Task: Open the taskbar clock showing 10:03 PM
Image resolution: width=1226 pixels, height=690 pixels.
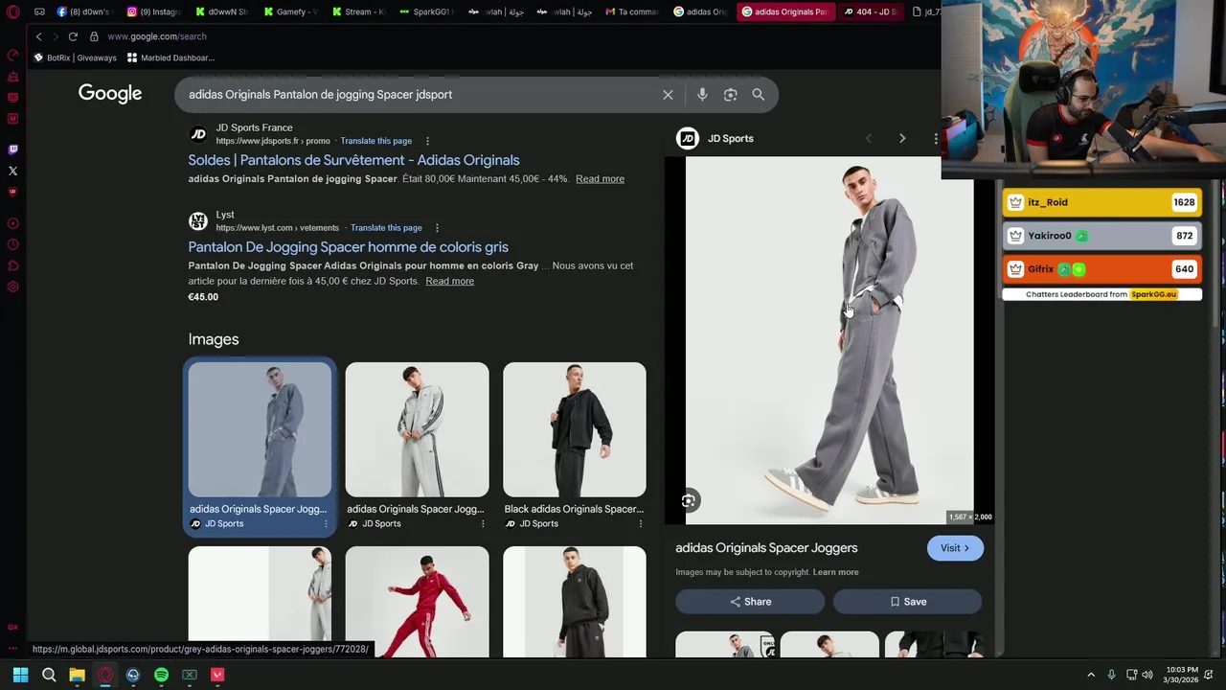Action: click(x=1181, y=675)
